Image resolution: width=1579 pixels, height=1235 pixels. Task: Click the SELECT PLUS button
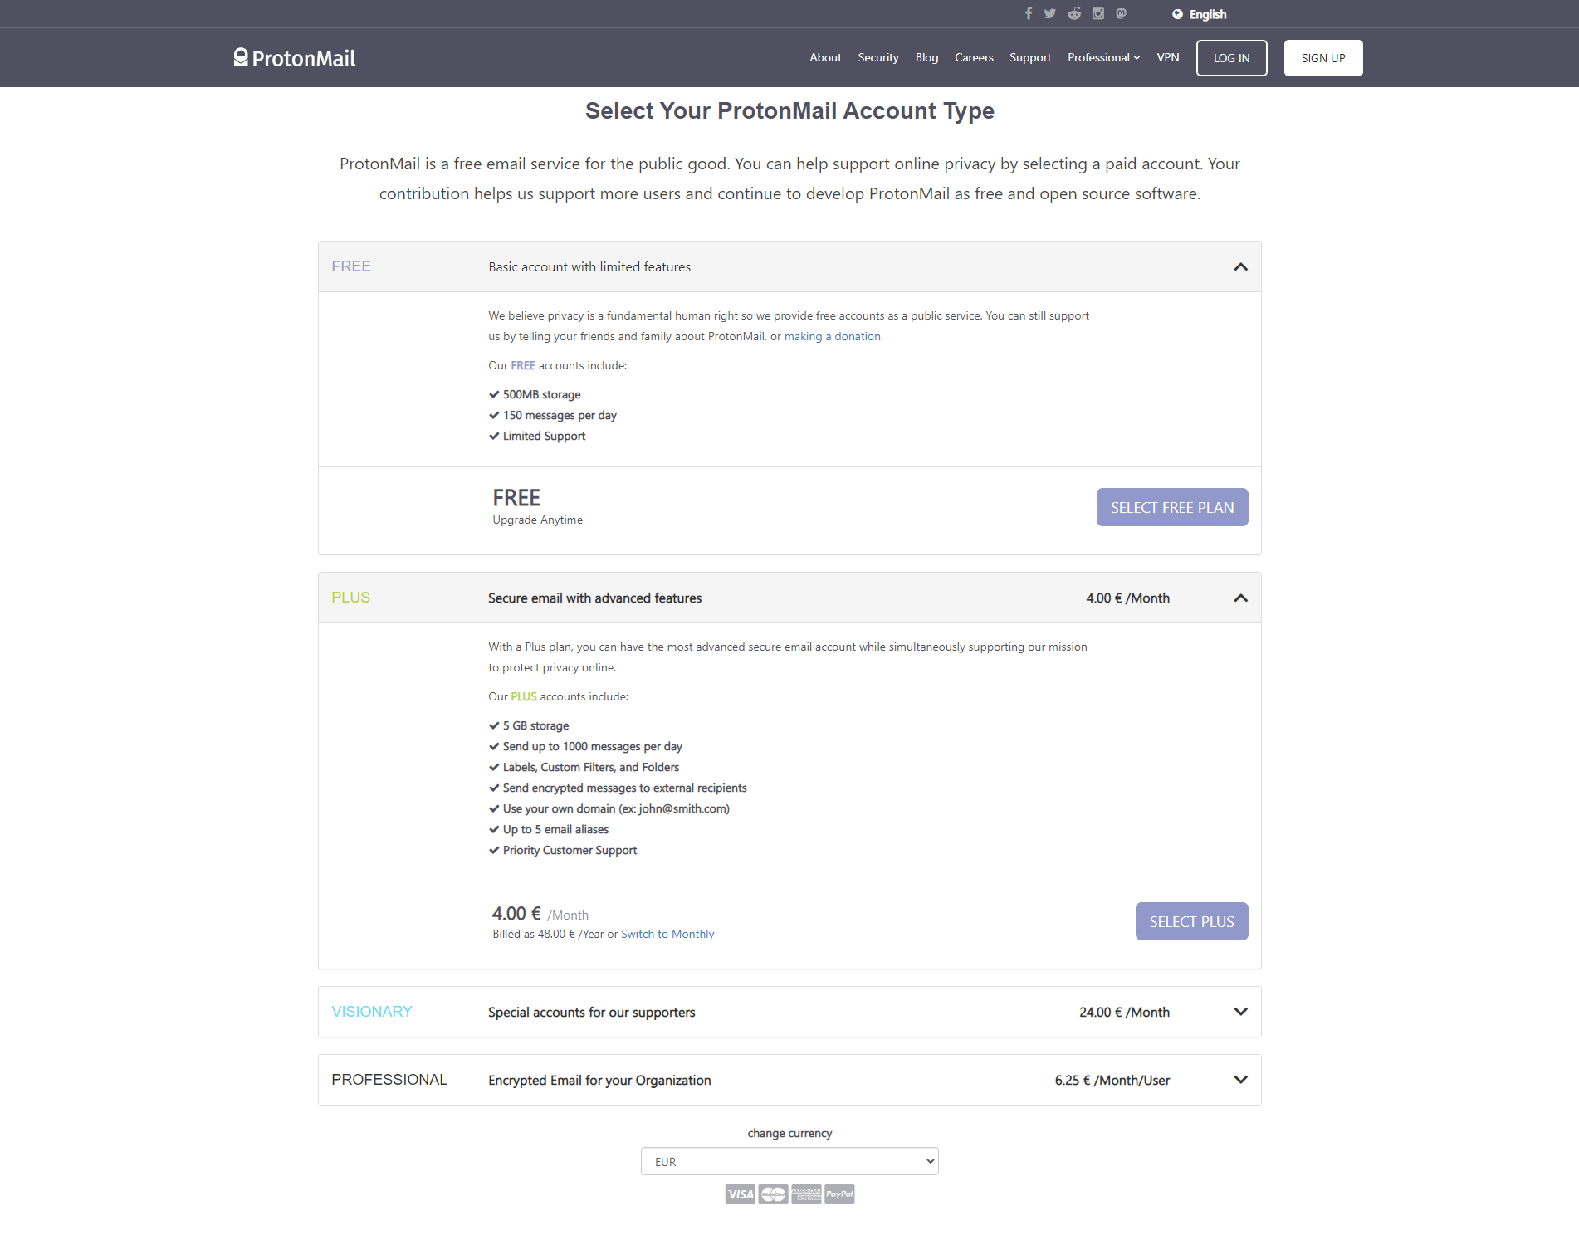coord(1191,921)
